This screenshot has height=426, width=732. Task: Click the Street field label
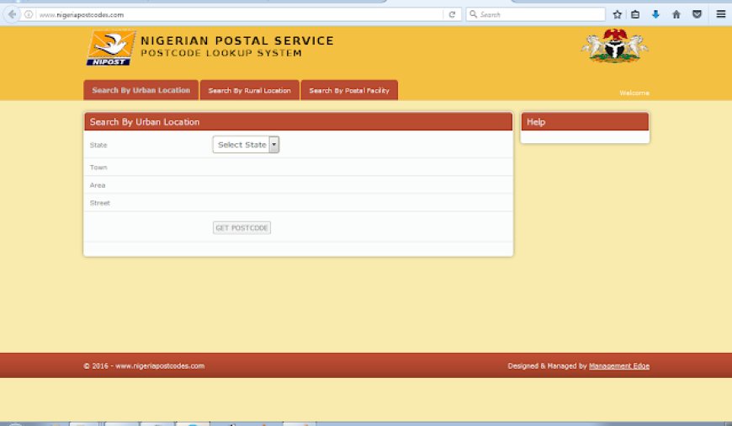point(100,203)
